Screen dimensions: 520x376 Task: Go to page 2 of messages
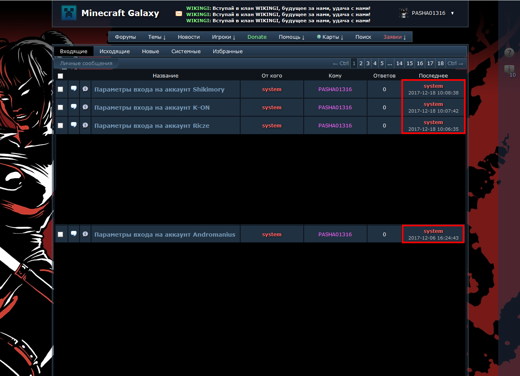click(361, 63)
